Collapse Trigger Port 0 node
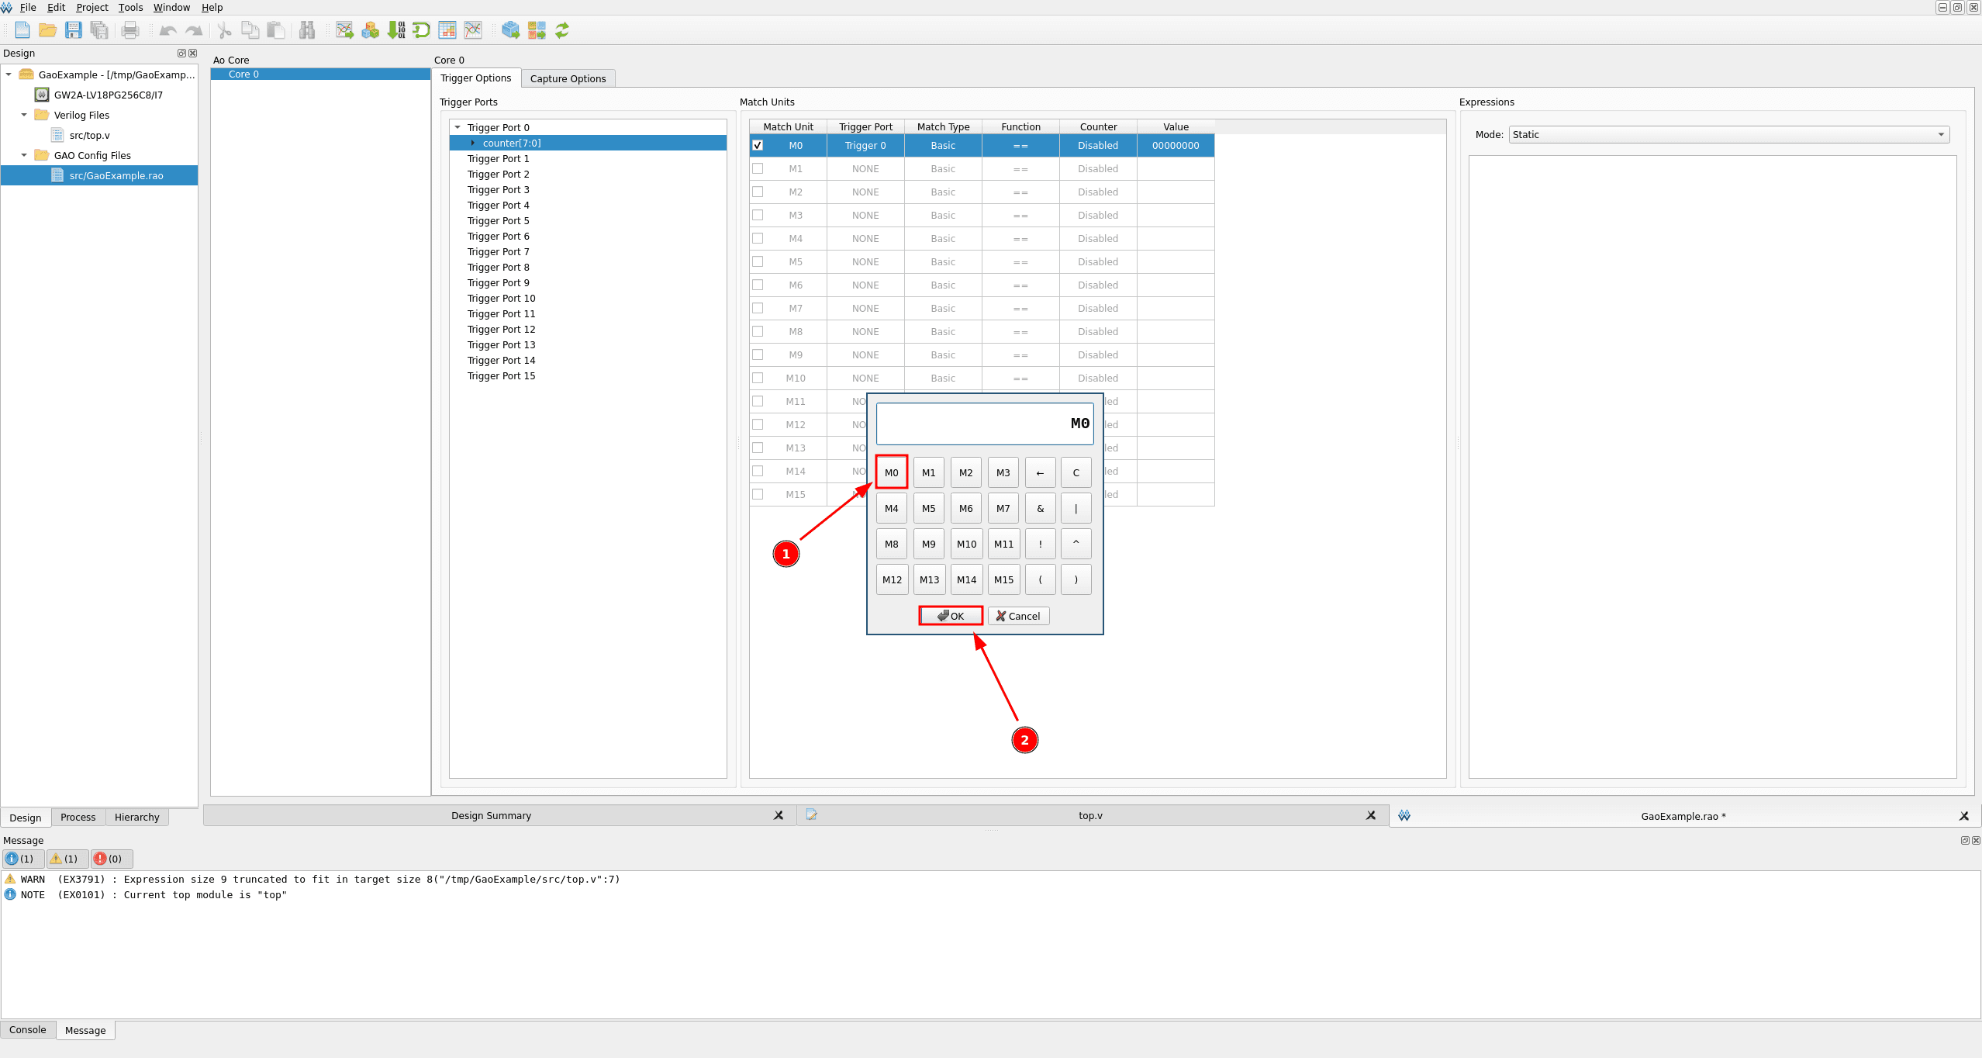 [x=458, y=127]
